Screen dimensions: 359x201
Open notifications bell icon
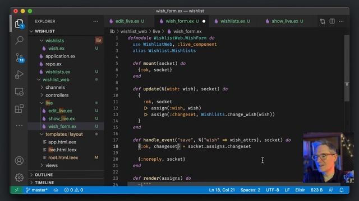click(x=342, y=190)
